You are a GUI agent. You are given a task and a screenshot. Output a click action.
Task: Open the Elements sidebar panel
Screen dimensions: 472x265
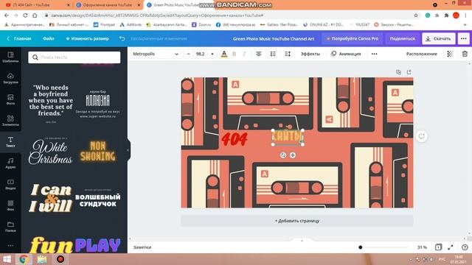tap(10, 121)
